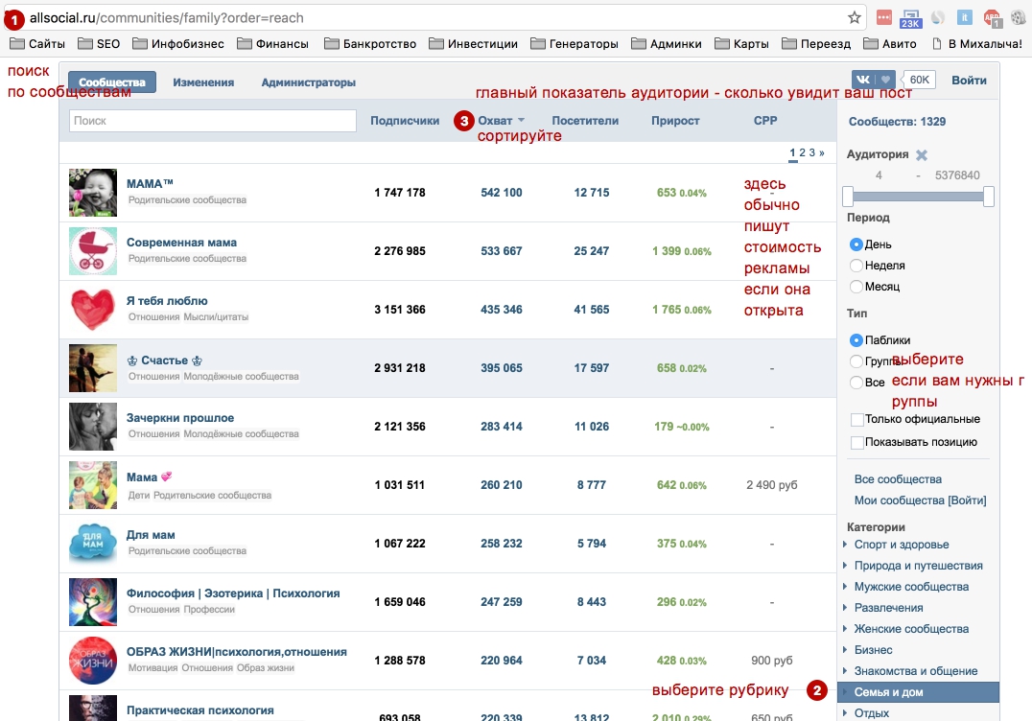Enable the Только официальные checkbox
Screen dimensions: 1032x721
pos(856,420)
